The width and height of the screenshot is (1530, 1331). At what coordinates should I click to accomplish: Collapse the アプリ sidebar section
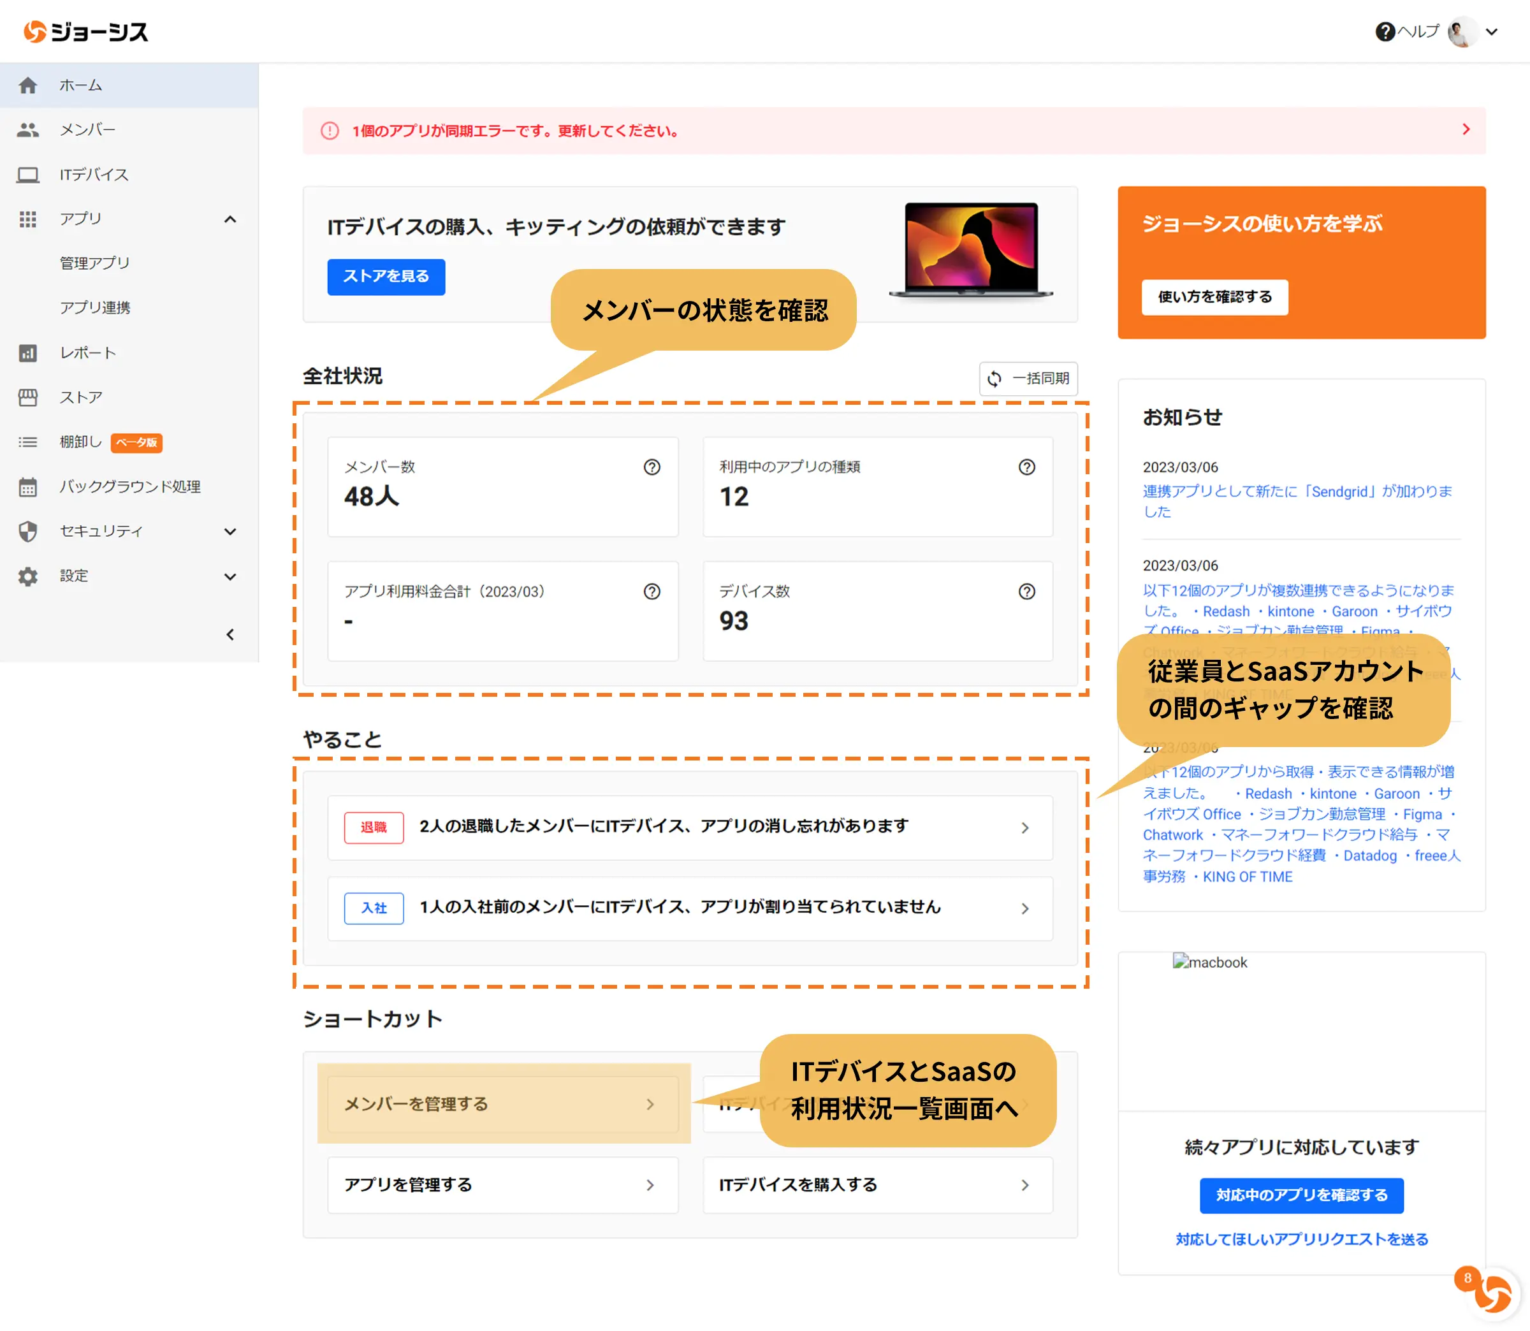point(230,219)
